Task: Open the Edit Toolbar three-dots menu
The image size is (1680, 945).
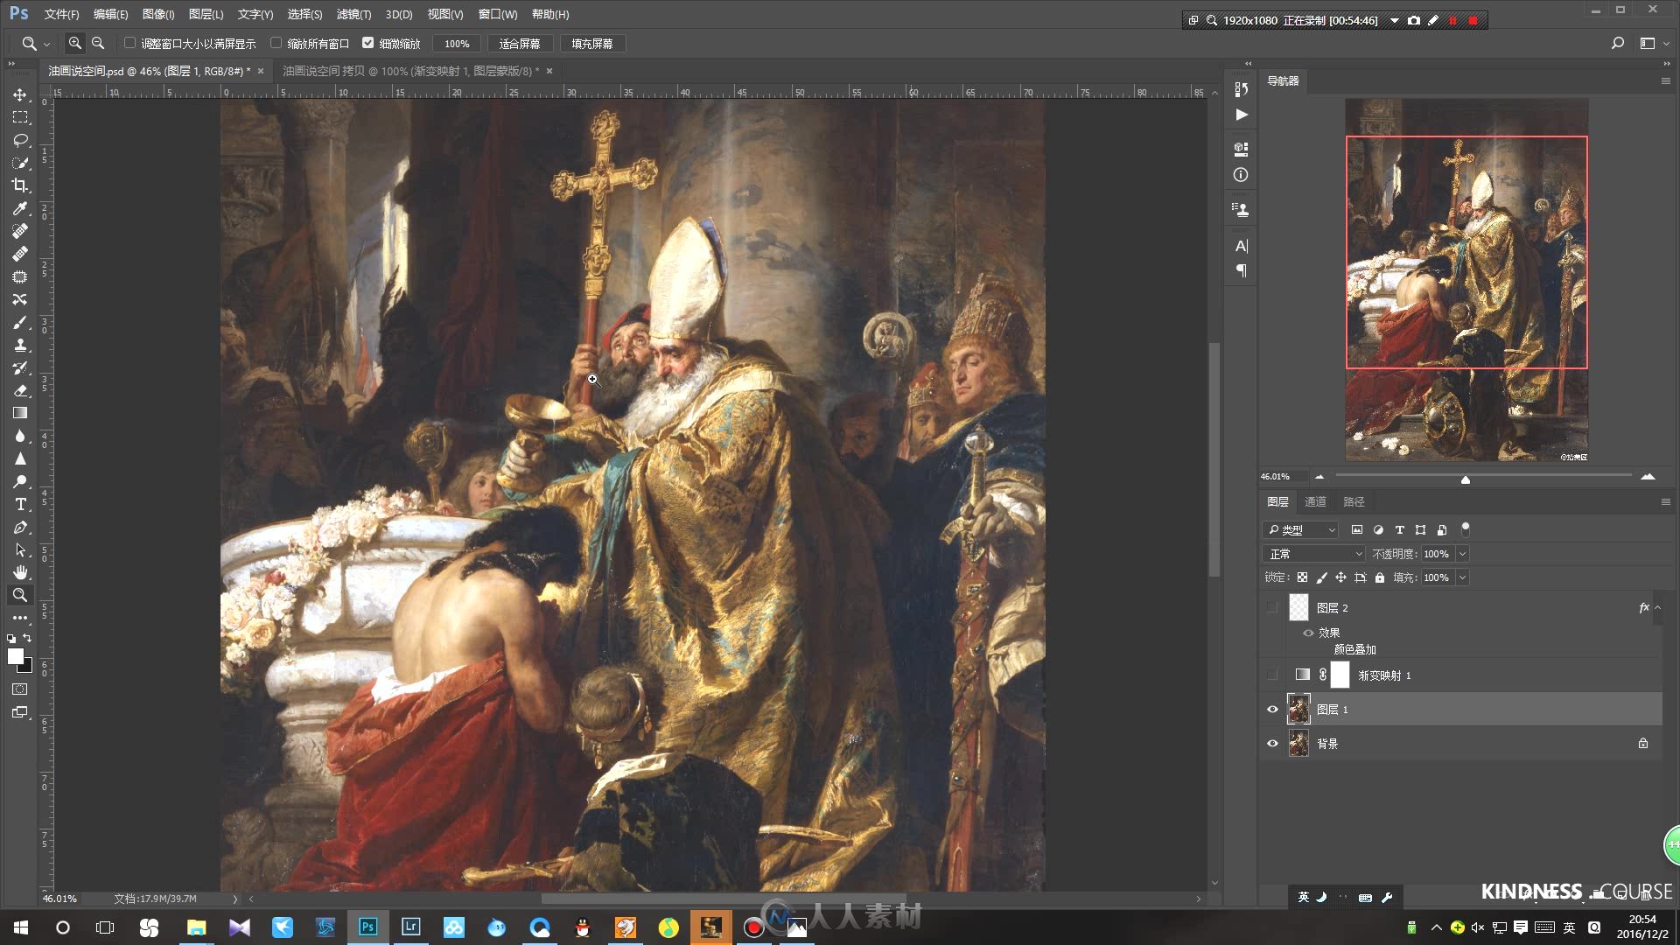Action: 20,618
